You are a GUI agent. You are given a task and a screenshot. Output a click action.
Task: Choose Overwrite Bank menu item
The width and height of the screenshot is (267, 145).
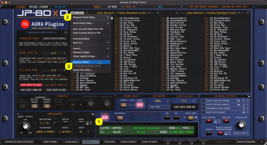coord(90,39)
